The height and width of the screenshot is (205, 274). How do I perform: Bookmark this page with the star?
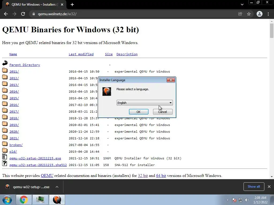click(x=249, y=14)
